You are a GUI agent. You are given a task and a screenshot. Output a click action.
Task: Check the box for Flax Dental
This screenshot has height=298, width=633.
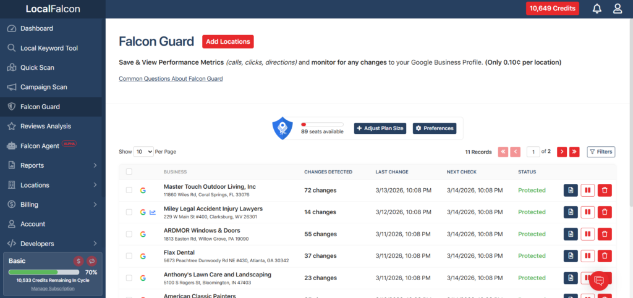(x=129, y=256)
